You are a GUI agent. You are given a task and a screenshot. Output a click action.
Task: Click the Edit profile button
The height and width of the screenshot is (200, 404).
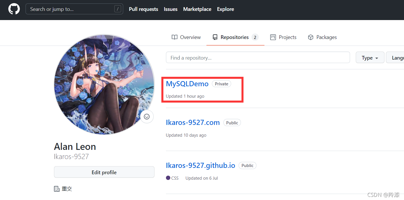point(104,172)
